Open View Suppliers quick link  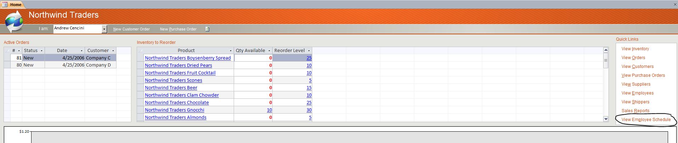(636, 84)
